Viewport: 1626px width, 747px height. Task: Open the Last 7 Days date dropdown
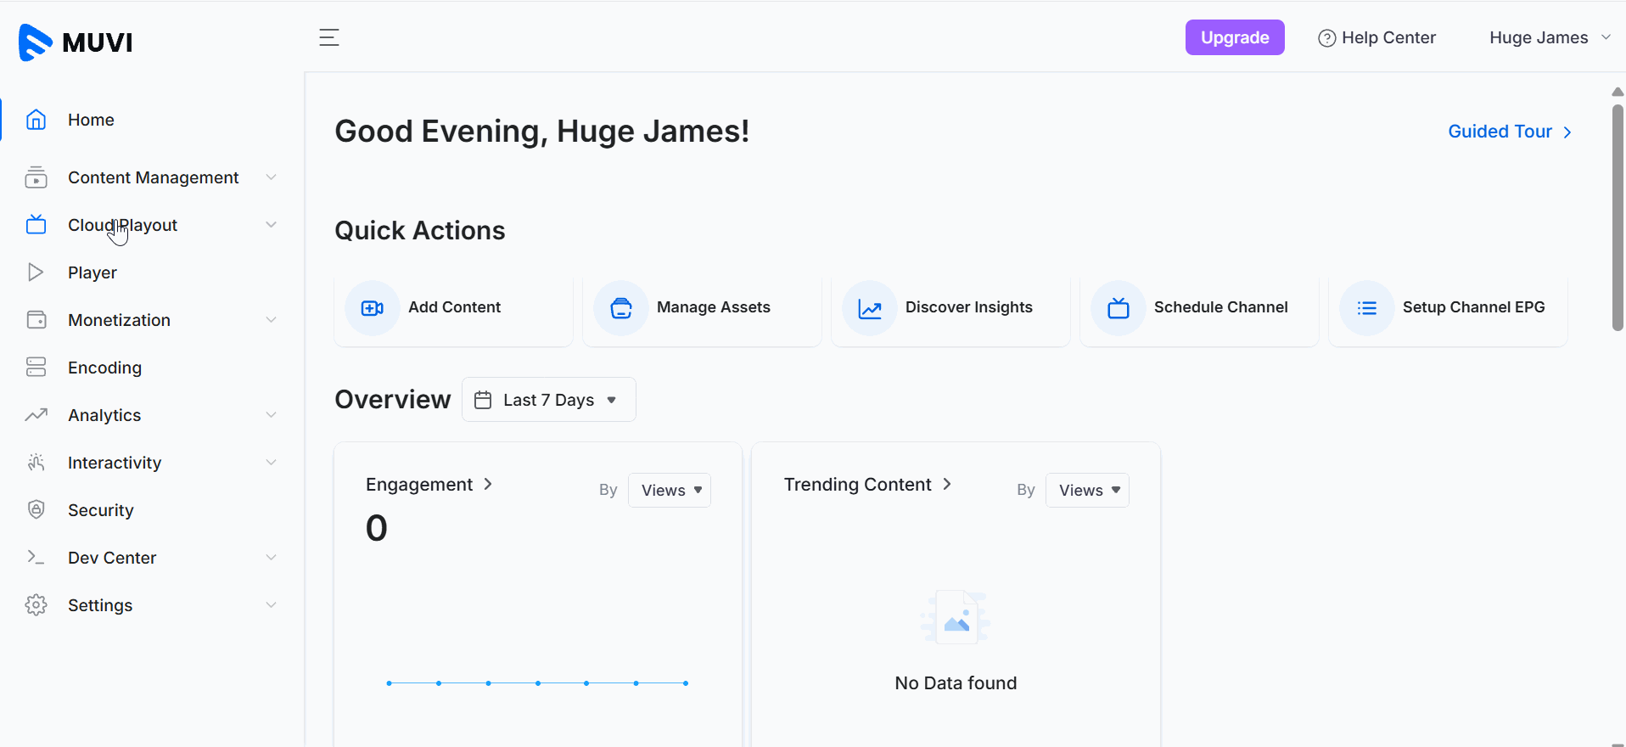pyautogui.click(x=548, y=400)
